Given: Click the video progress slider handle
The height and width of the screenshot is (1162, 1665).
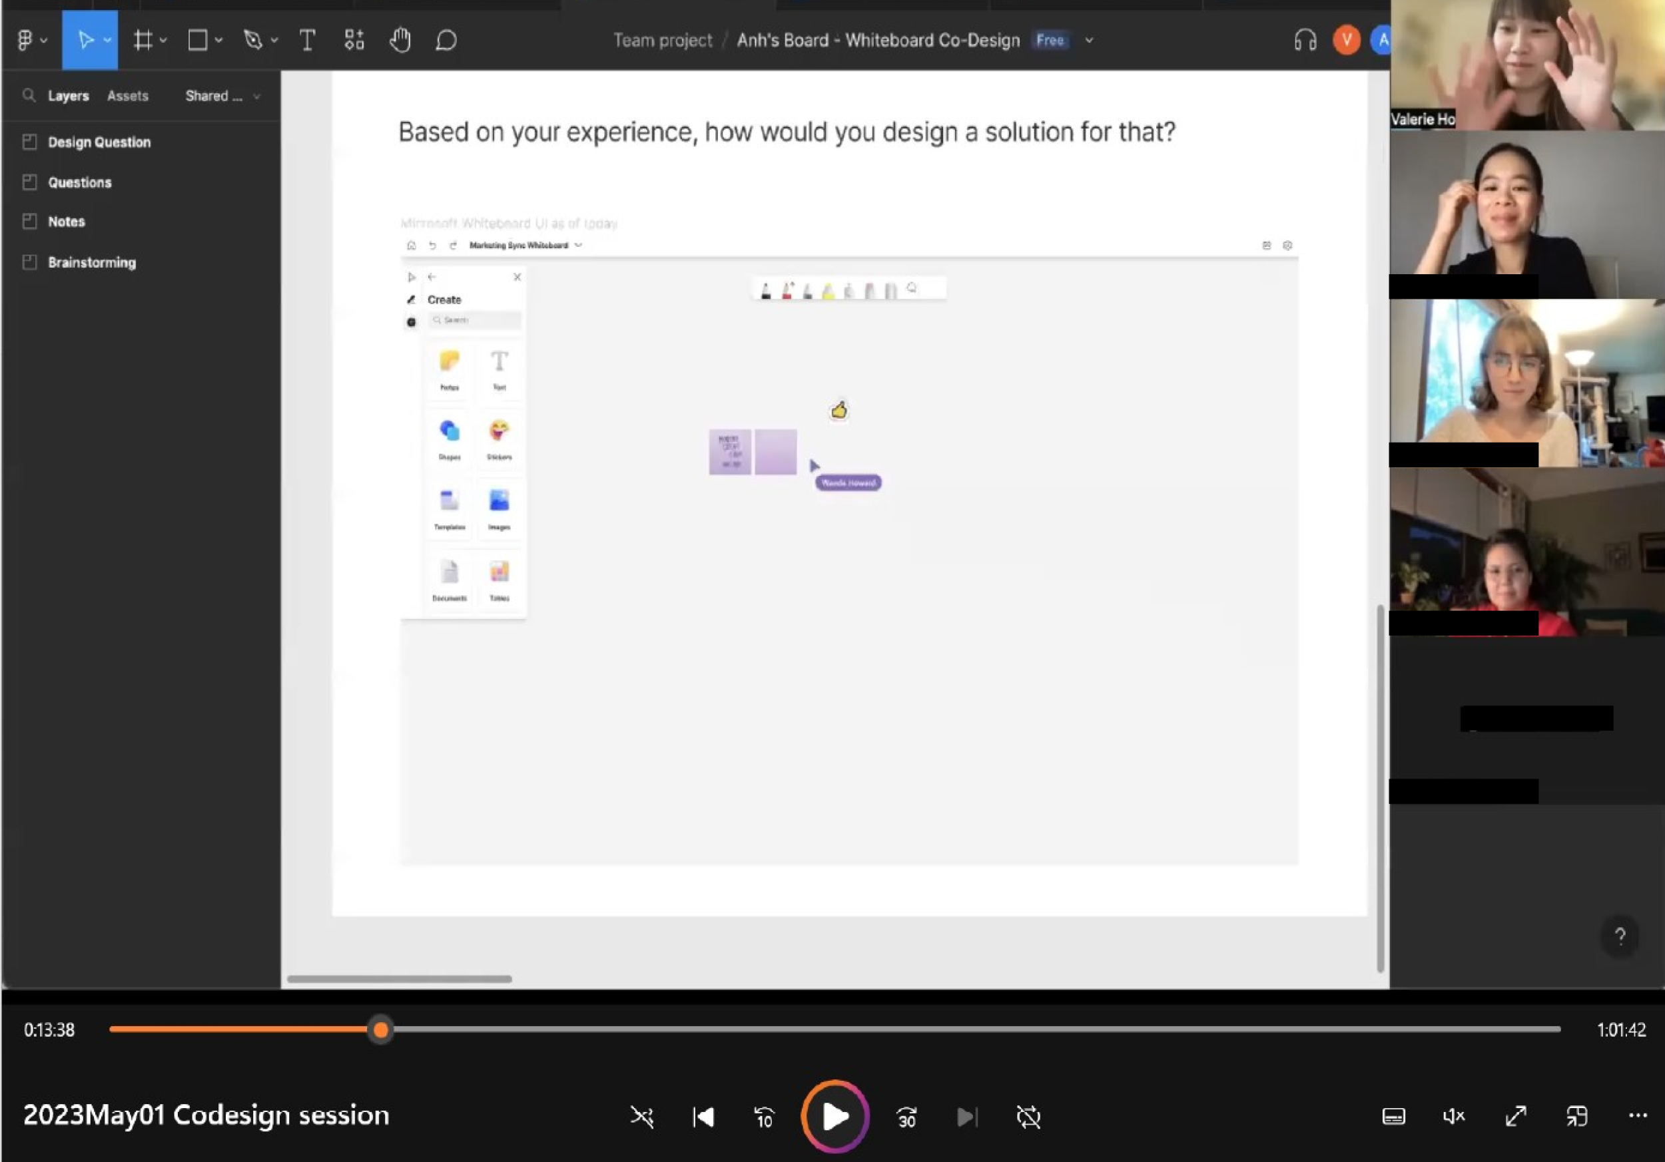Looking at the screenshot, I should pos(381,1030).
